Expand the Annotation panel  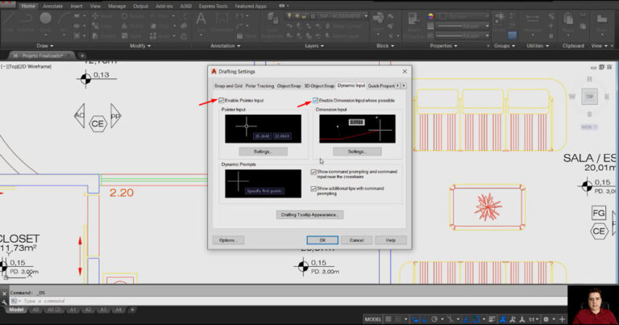[x=226, y=46]
